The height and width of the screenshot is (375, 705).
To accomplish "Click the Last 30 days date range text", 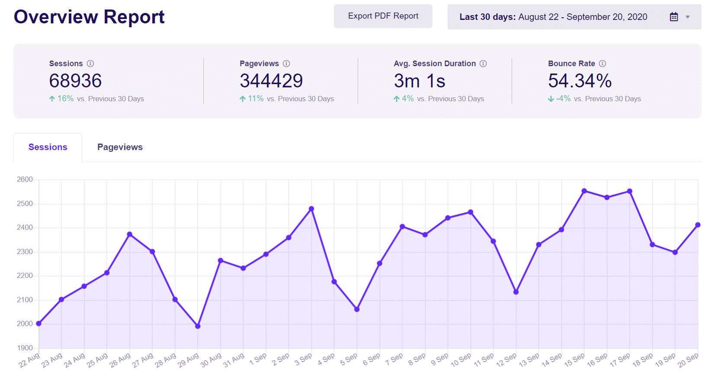I will [553, 17].
